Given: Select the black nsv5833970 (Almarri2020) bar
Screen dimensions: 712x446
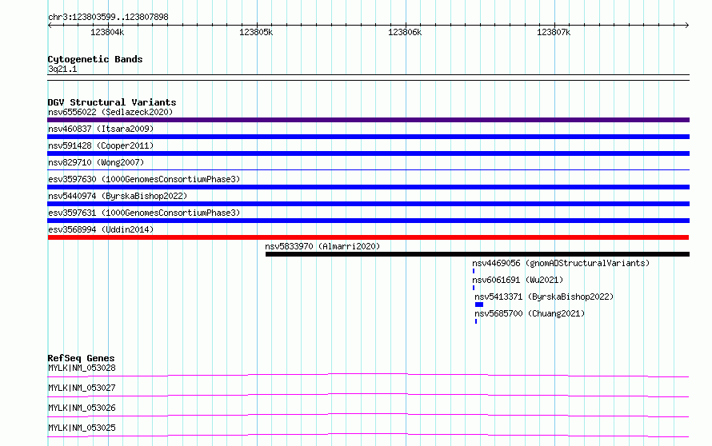Looking at the screenshot, I should coord(478,254).
